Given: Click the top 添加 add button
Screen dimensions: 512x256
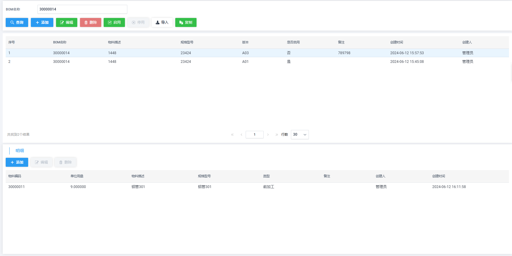Looking at the screenshot, I should 42,22.
